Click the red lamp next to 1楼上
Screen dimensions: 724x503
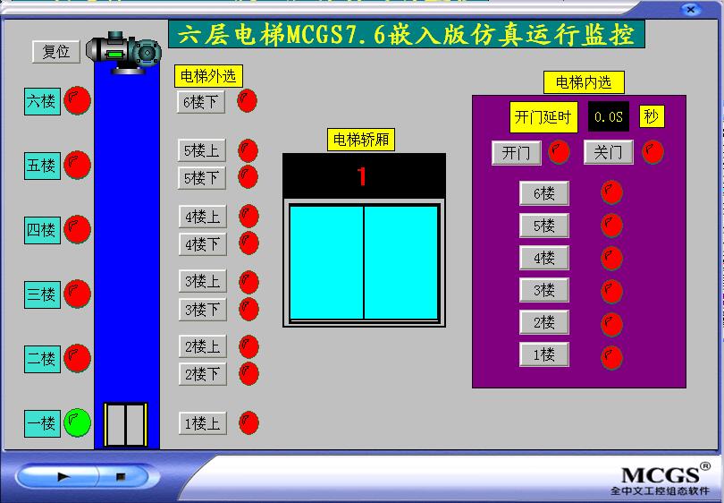point(248,422)
